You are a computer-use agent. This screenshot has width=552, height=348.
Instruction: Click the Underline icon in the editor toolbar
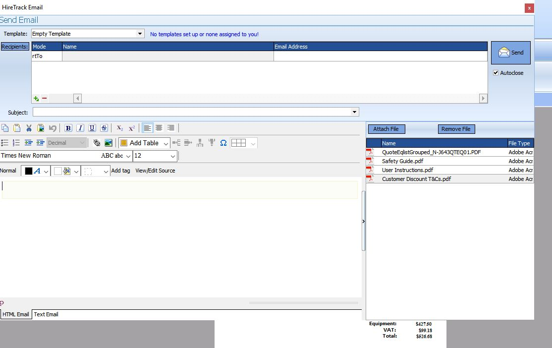[x=92, y=128]
